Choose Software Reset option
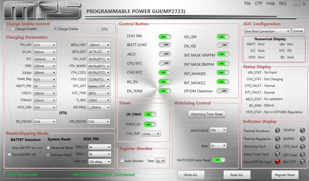This screenshot has width=309, height=181. (x=48, y=155)
